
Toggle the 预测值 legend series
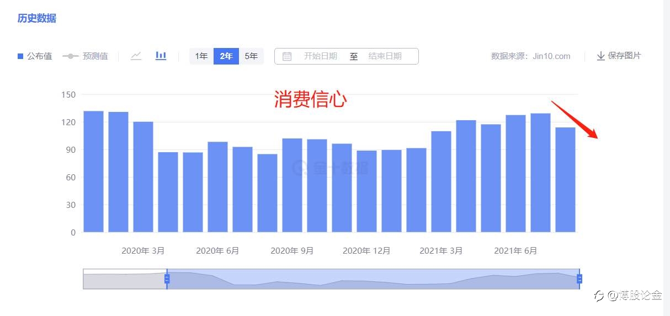tap(85, 56)
